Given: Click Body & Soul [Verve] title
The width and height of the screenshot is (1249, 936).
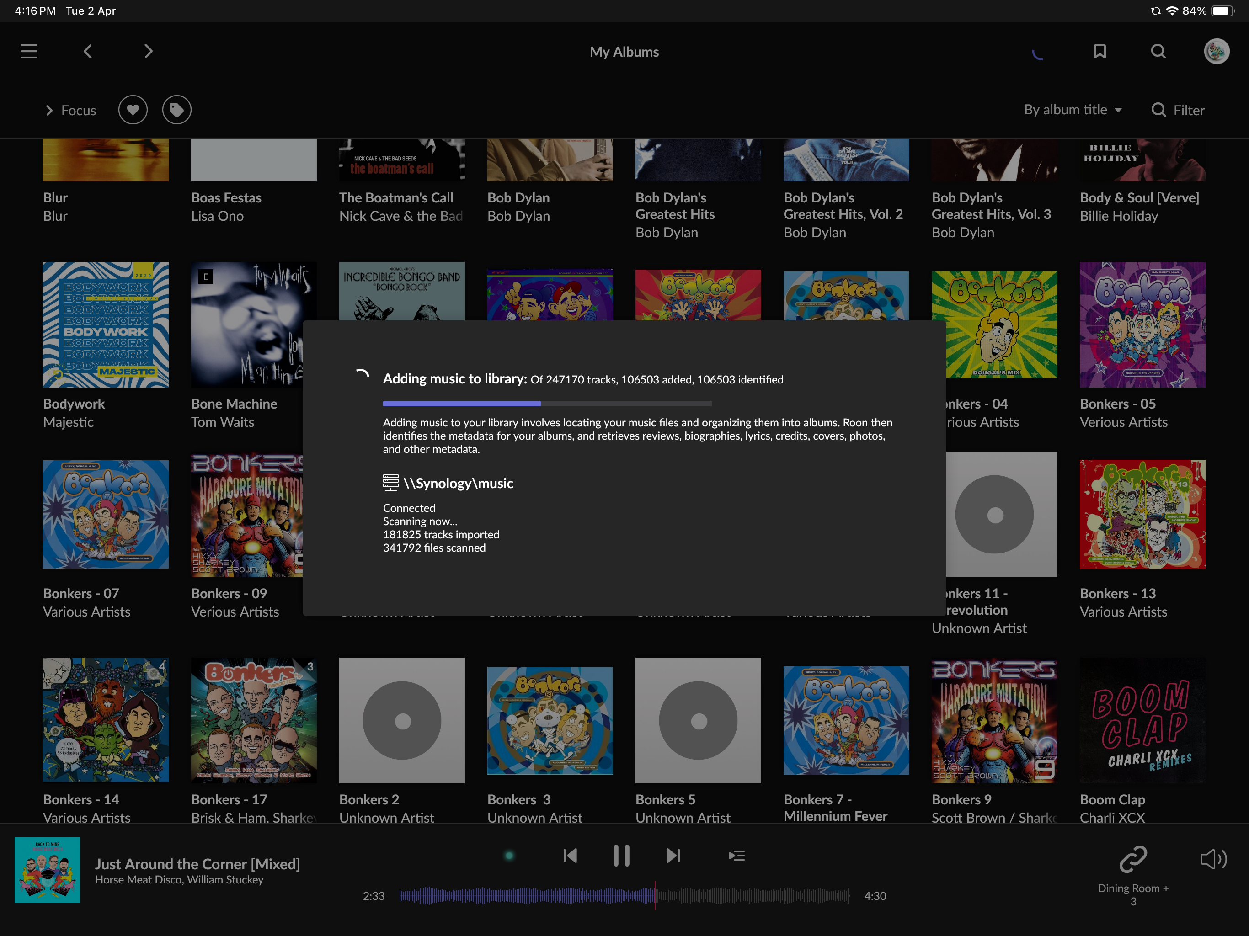Looking at the screenshot, I should point(1139,197).
